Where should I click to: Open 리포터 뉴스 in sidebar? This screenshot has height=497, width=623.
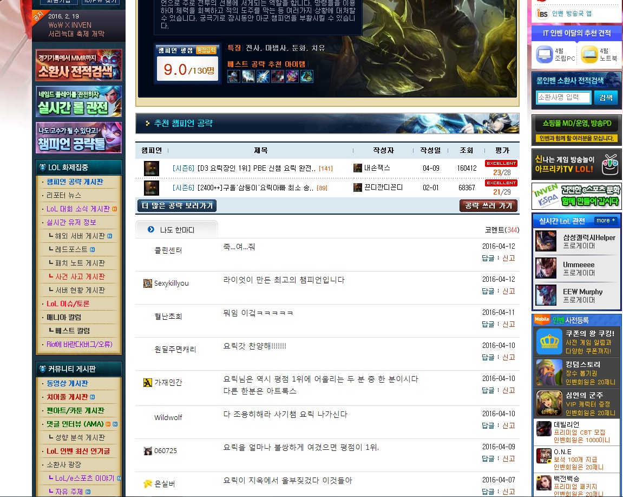point(63,195)
